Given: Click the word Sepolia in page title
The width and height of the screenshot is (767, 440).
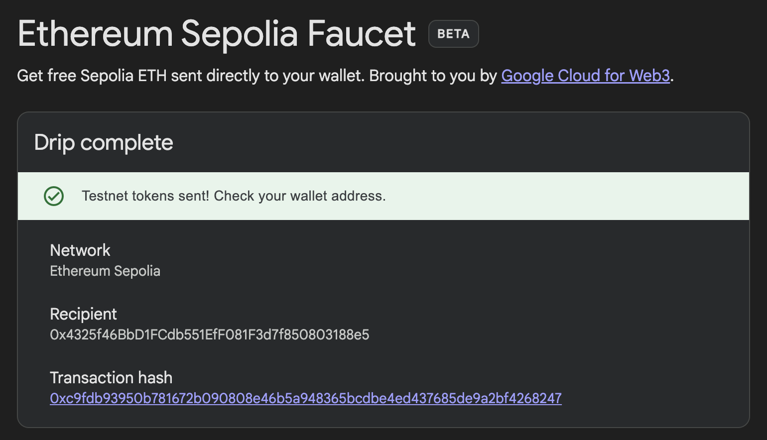Looking at the screenshot, I should pos(239,35).
